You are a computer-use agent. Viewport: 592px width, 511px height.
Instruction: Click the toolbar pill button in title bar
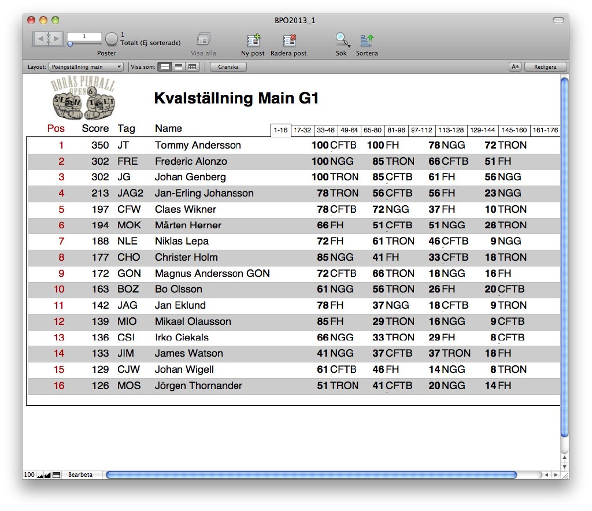click(x=558, y=20)
